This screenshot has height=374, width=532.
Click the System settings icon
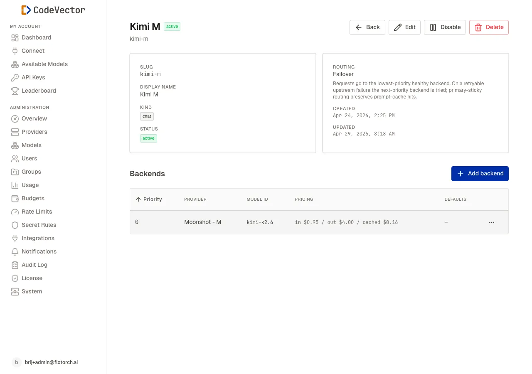coord(15,291)
